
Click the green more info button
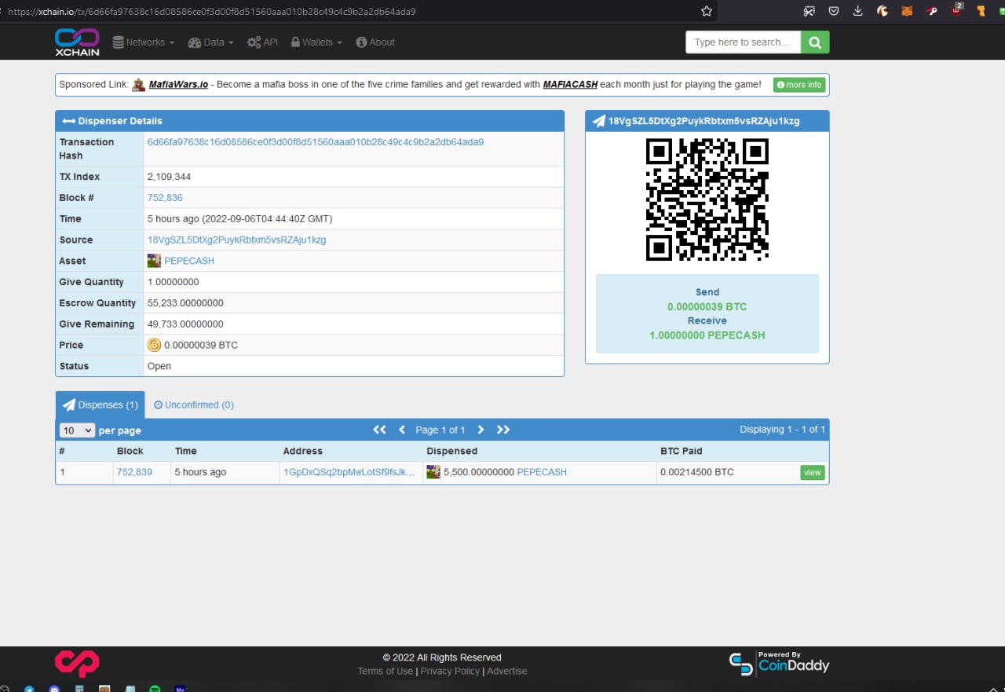coord(799,85)
